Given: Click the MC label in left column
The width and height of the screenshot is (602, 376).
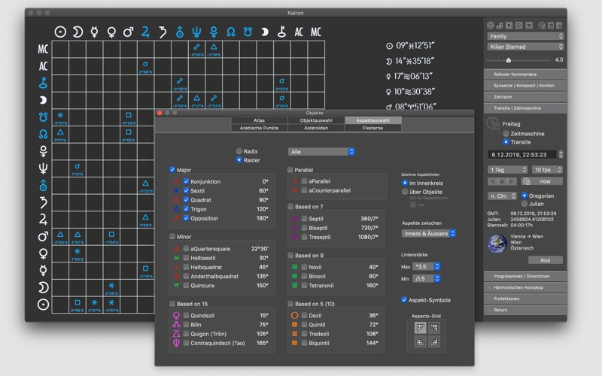Looking at the screenshot, I should click(x=43, y=49).
